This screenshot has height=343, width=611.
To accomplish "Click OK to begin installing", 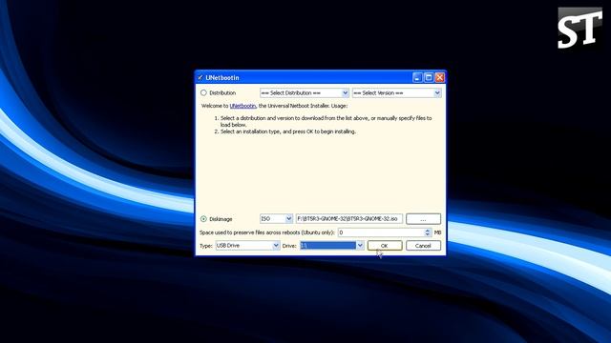I will pos(385,246).
